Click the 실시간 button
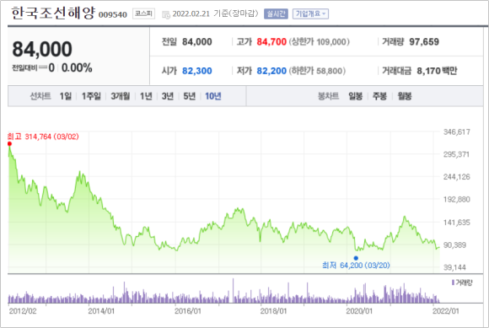Viewport: 489px width, 328px height. (276, 13)
